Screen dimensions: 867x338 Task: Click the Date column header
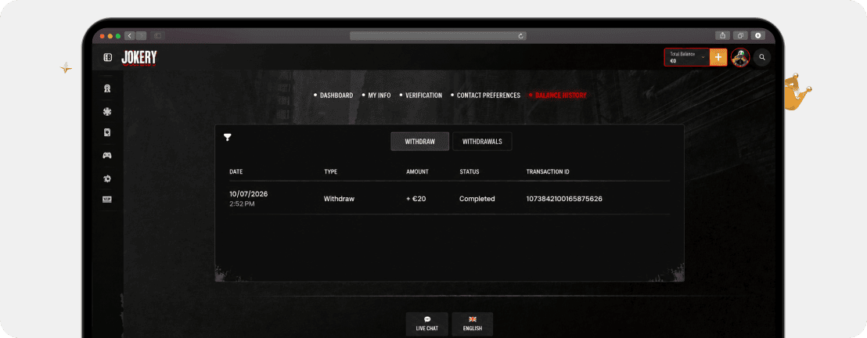[236, 172]
